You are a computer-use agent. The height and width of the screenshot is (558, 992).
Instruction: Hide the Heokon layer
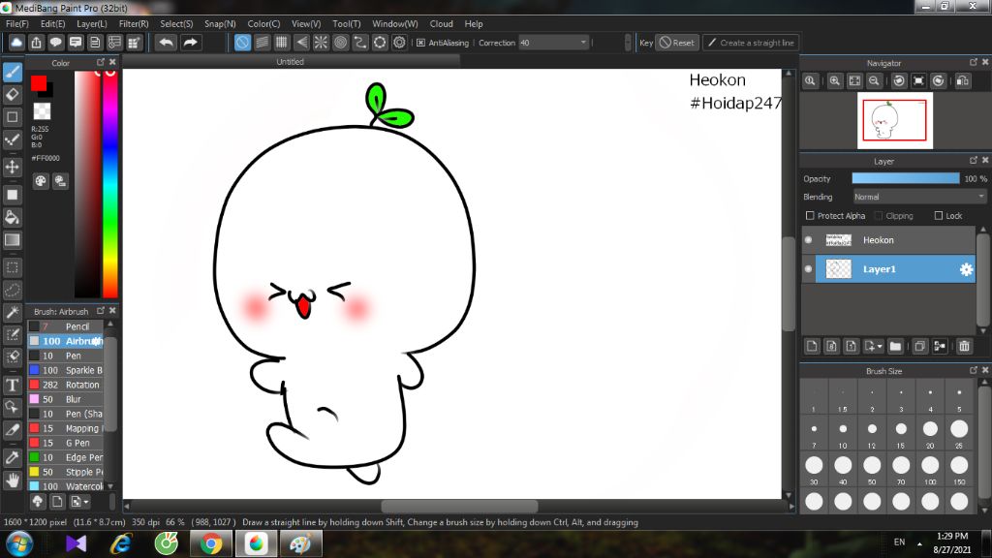(808, 240)
